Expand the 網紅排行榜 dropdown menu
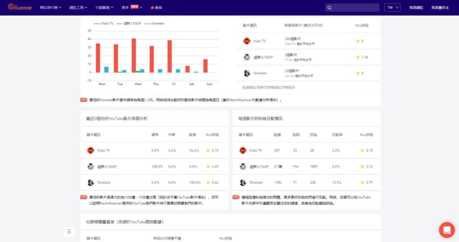Viewport: 459px width, 242px height. 51,8
